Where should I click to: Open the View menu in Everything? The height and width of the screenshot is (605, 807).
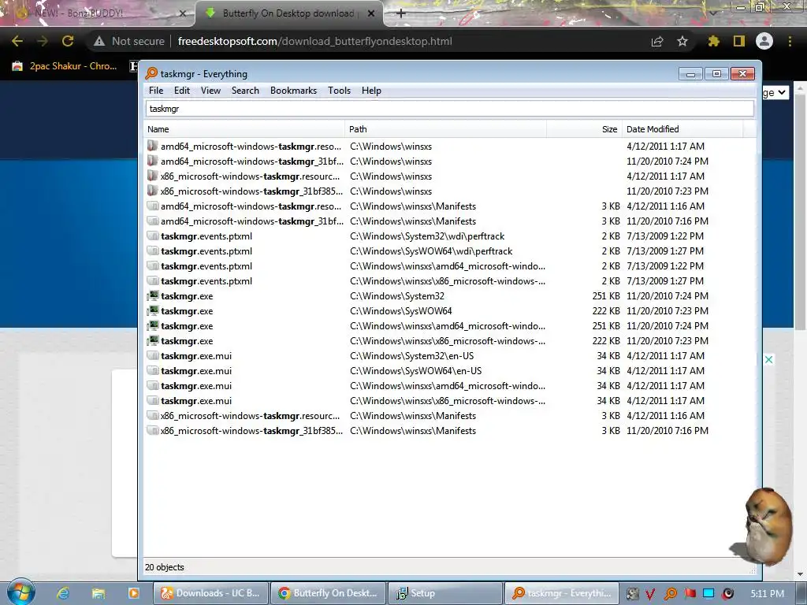[210, 91]
